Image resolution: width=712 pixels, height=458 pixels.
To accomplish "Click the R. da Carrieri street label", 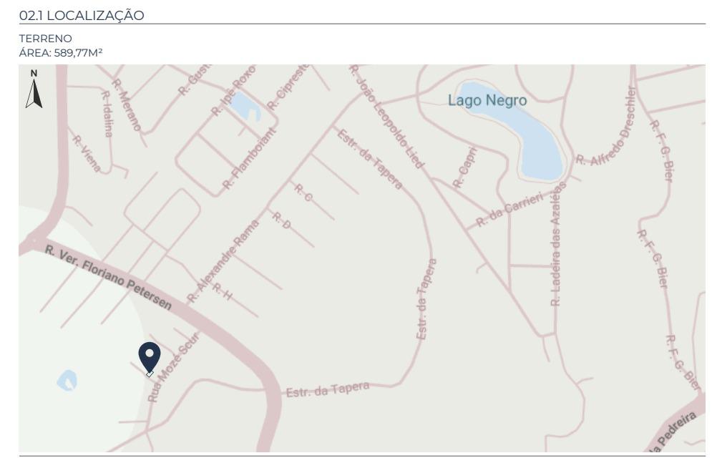I will pos(509,210).
